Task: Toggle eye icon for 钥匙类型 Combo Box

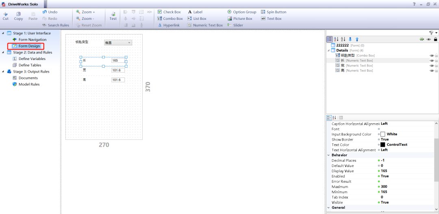Action: pyautogui.click(x=432, y=56)
